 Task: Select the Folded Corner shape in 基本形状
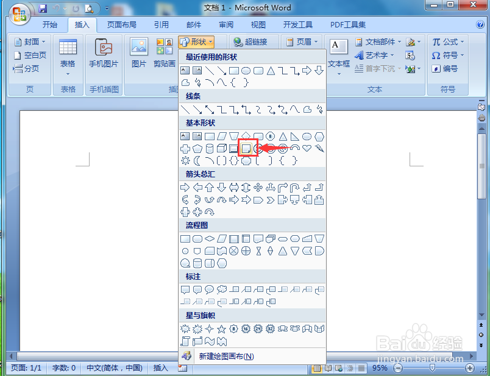coord(246,149)
